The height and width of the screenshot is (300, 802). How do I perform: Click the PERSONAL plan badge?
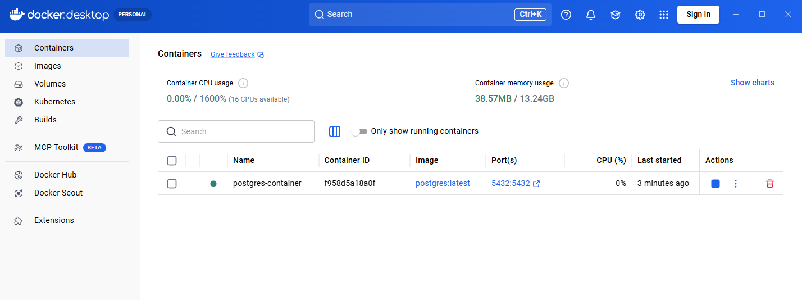point(133,15)
